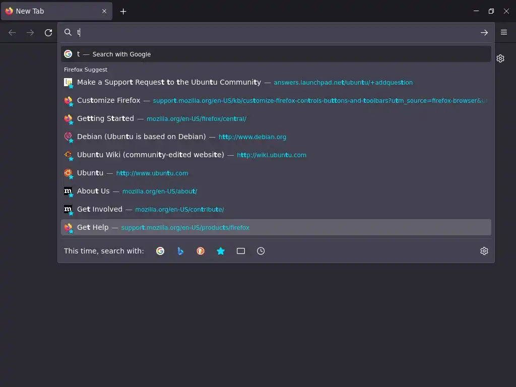Image resolution: width=516 pixels, height=387 pixels.
Task: Open a new tab with the plus button
Action: tap(123, 12)
